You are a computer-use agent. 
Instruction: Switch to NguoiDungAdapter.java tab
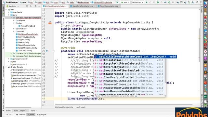point(109,6)
